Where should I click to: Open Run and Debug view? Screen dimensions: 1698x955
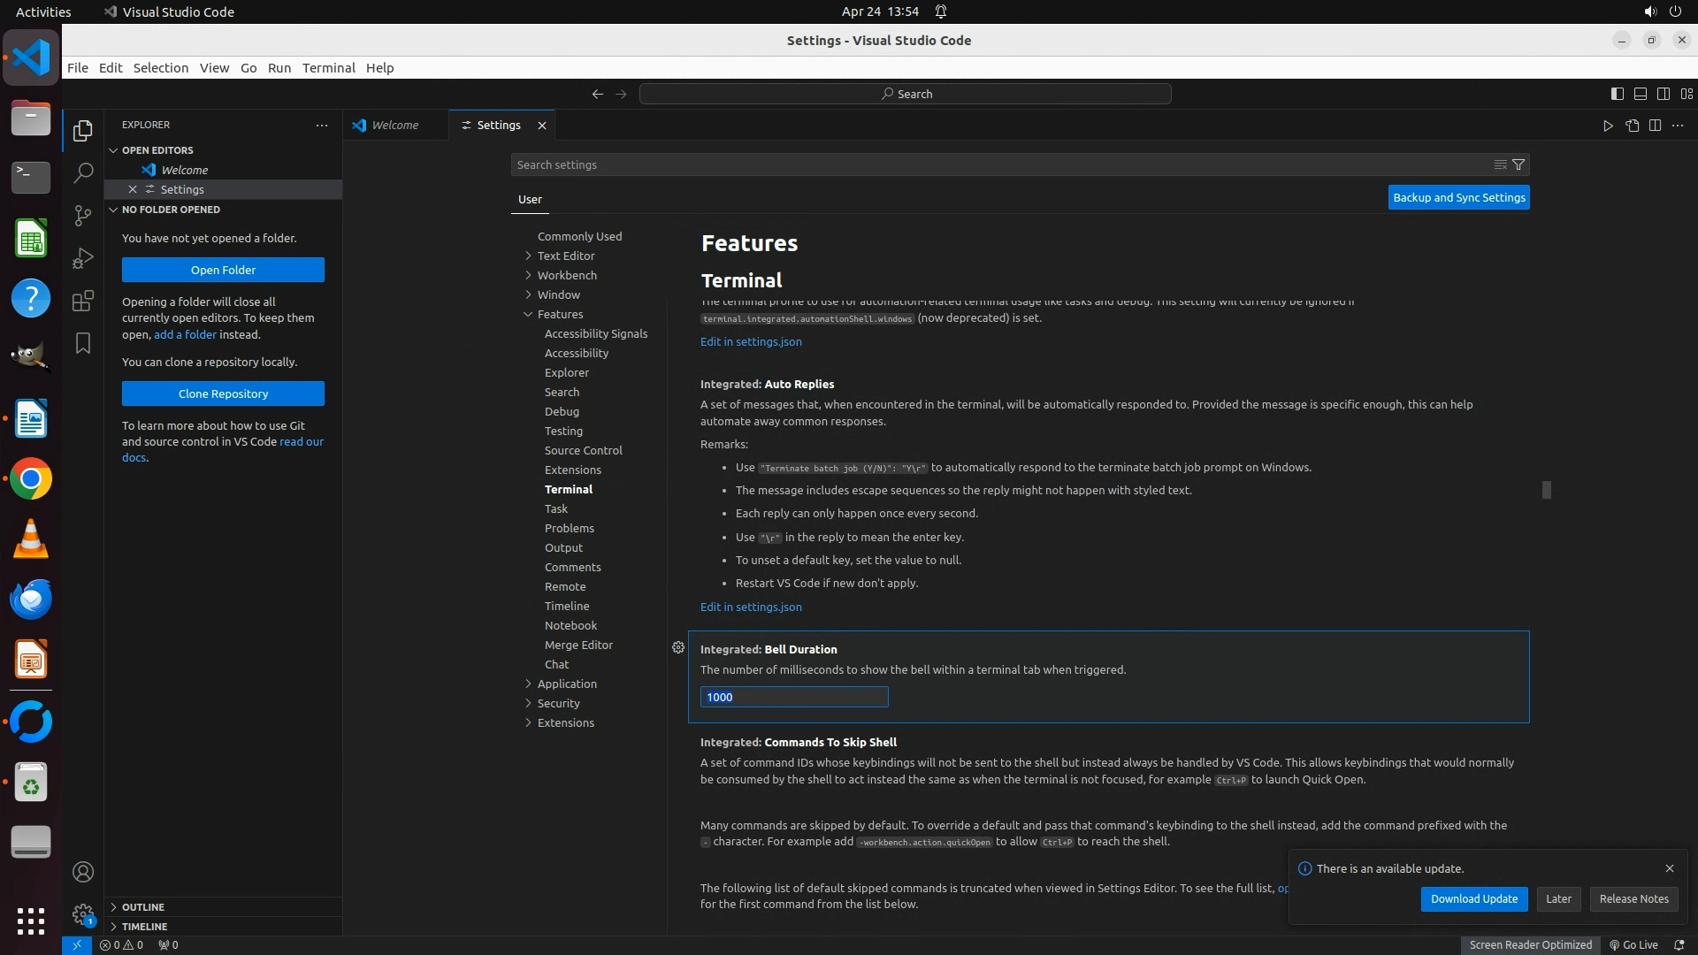pos(83,258)
